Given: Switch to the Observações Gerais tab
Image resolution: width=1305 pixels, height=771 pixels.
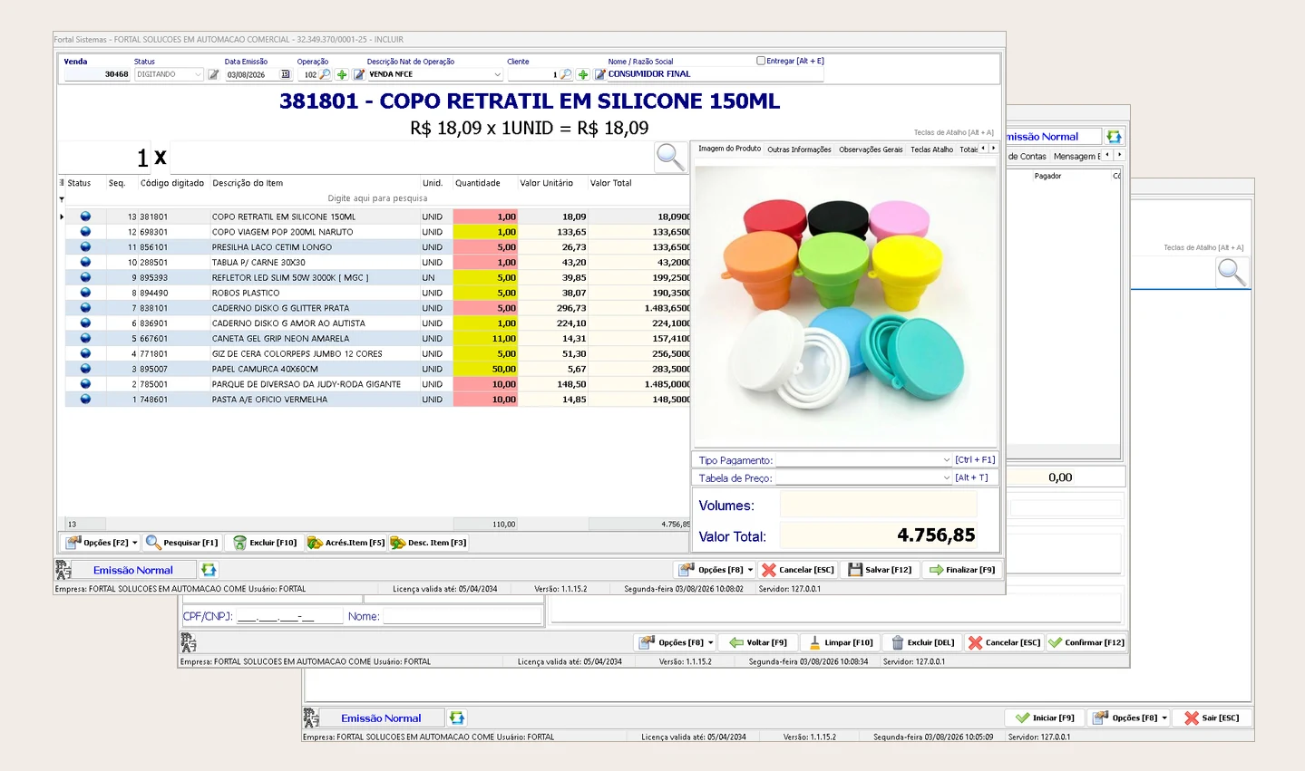Looking at the screenshot, I should tap(871, 149).
